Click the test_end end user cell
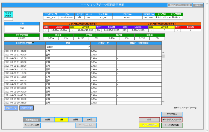209x132 pixels. (x=51, y=17)
